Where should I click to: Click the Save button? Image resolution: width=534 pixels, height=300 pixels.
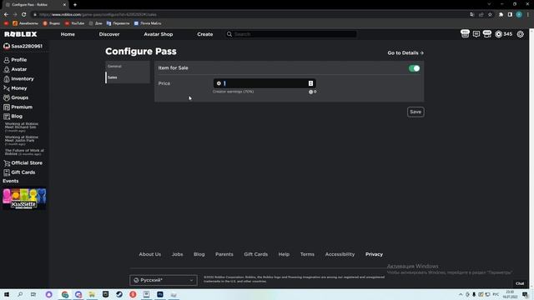(x=416, y=112)
